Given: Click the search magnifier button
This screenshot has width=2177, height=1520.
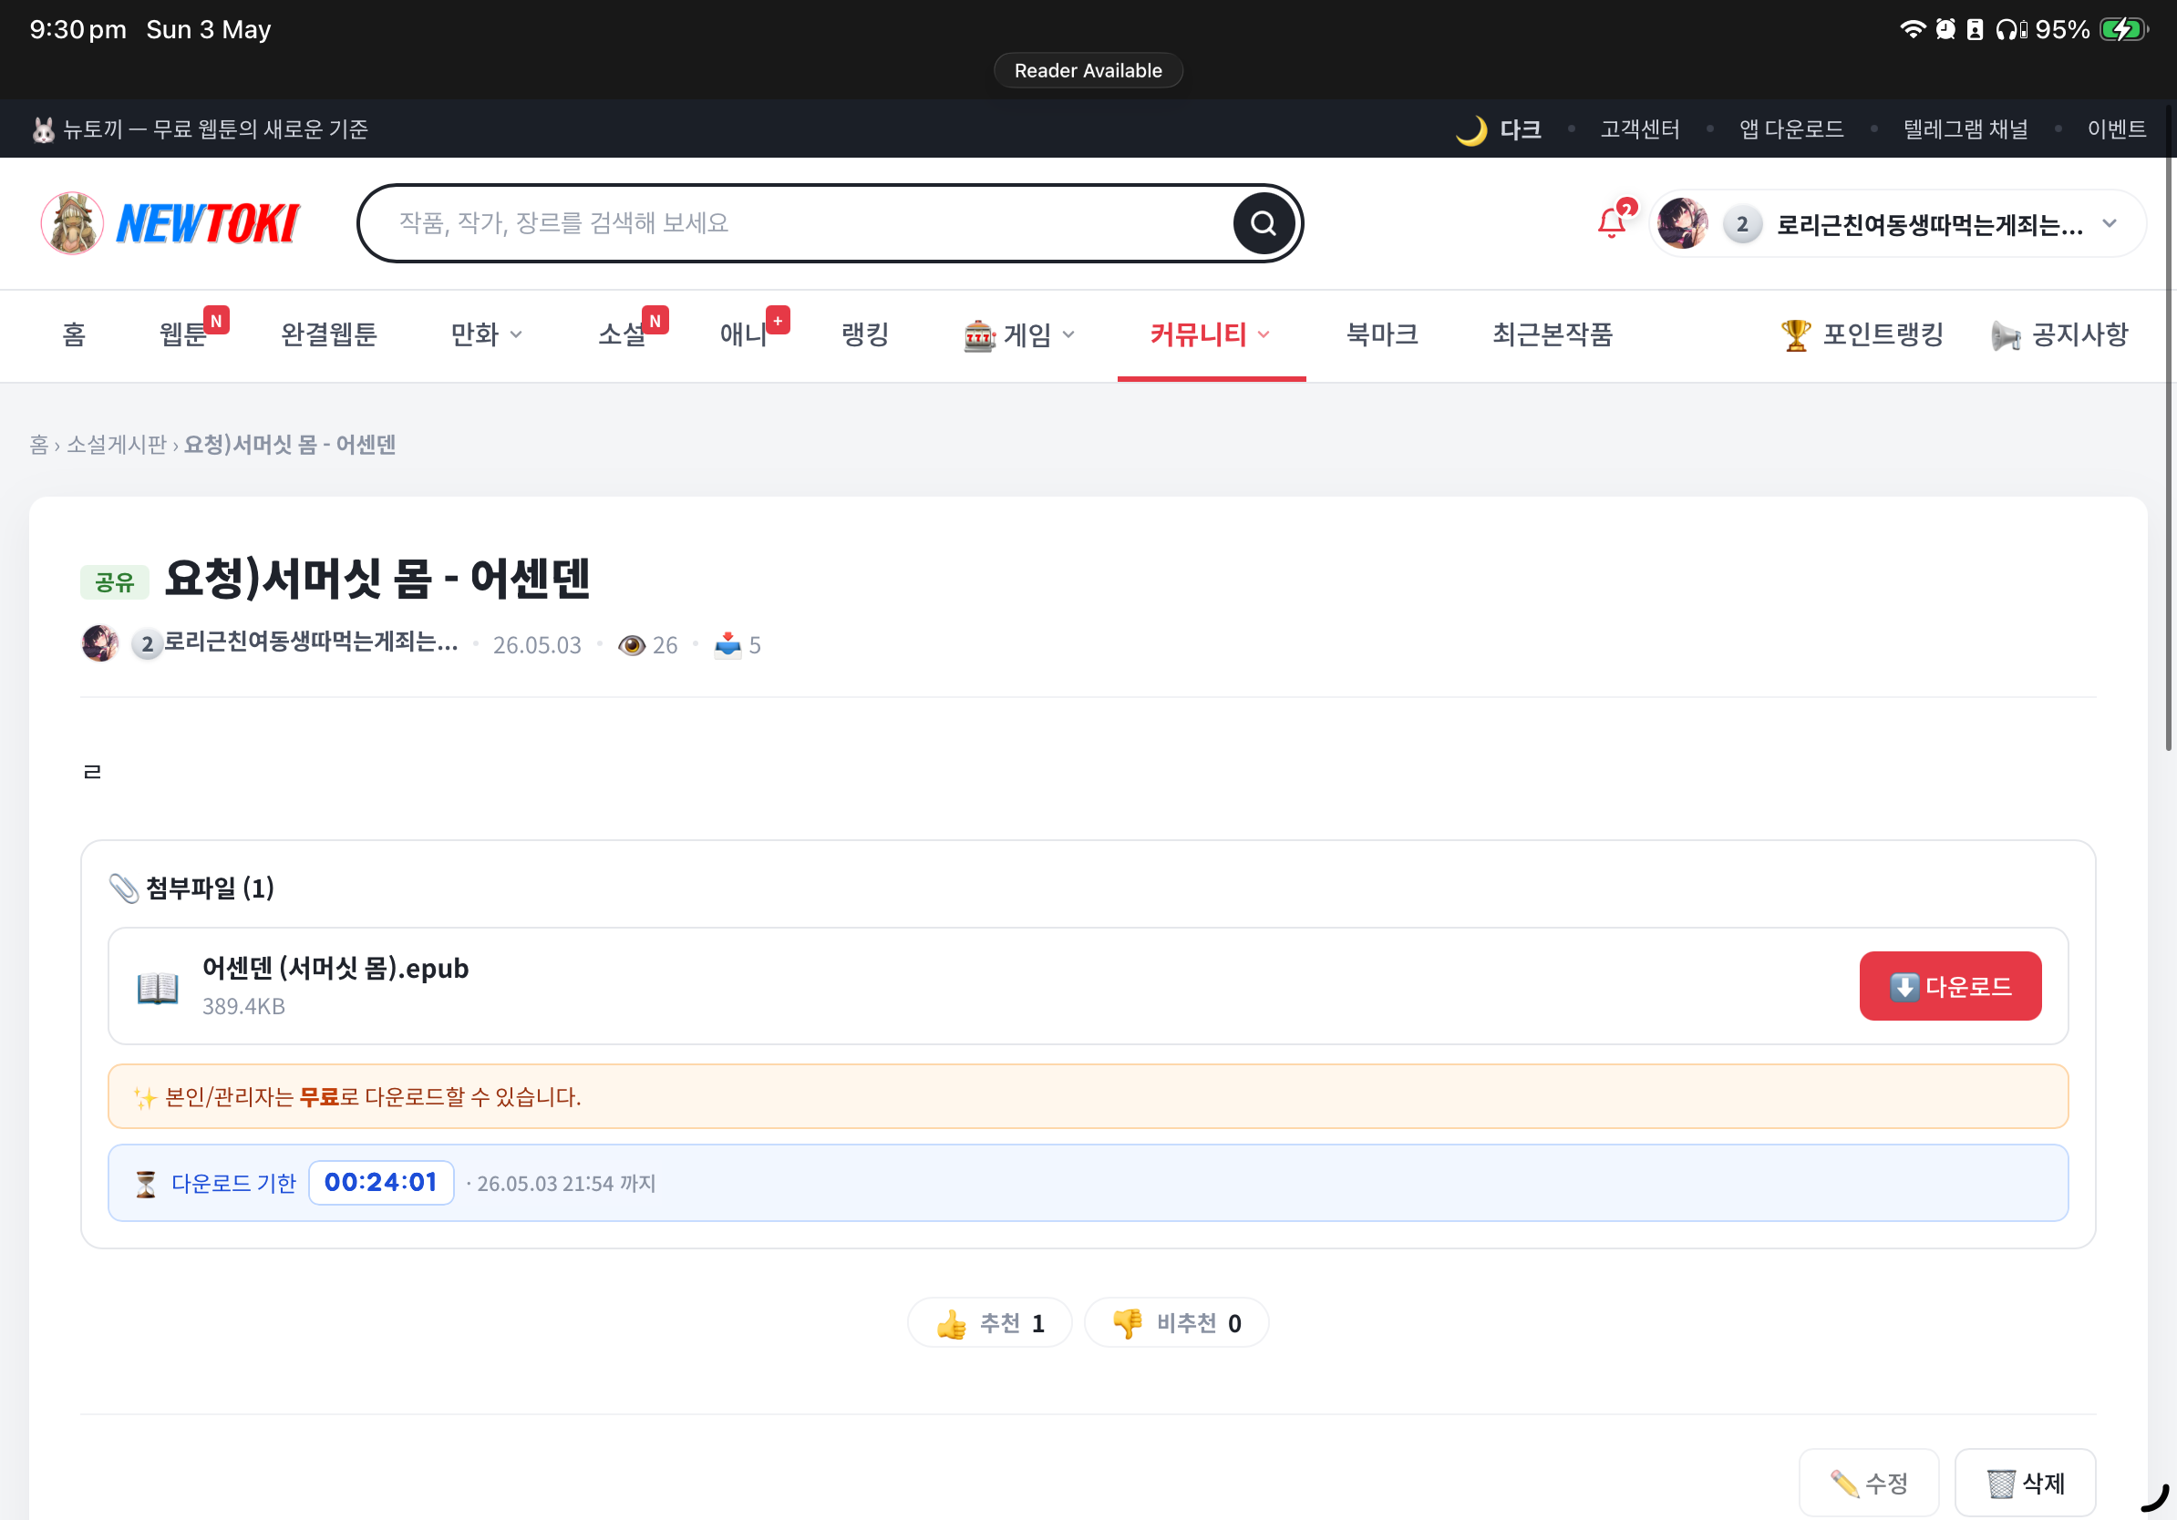Looking at the screenshot, I should 1263,223.
